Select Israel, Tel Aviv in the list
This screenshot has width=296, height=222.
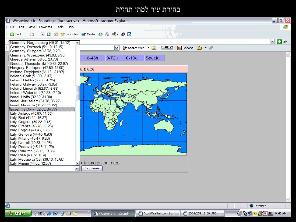(x=42, y=109)
